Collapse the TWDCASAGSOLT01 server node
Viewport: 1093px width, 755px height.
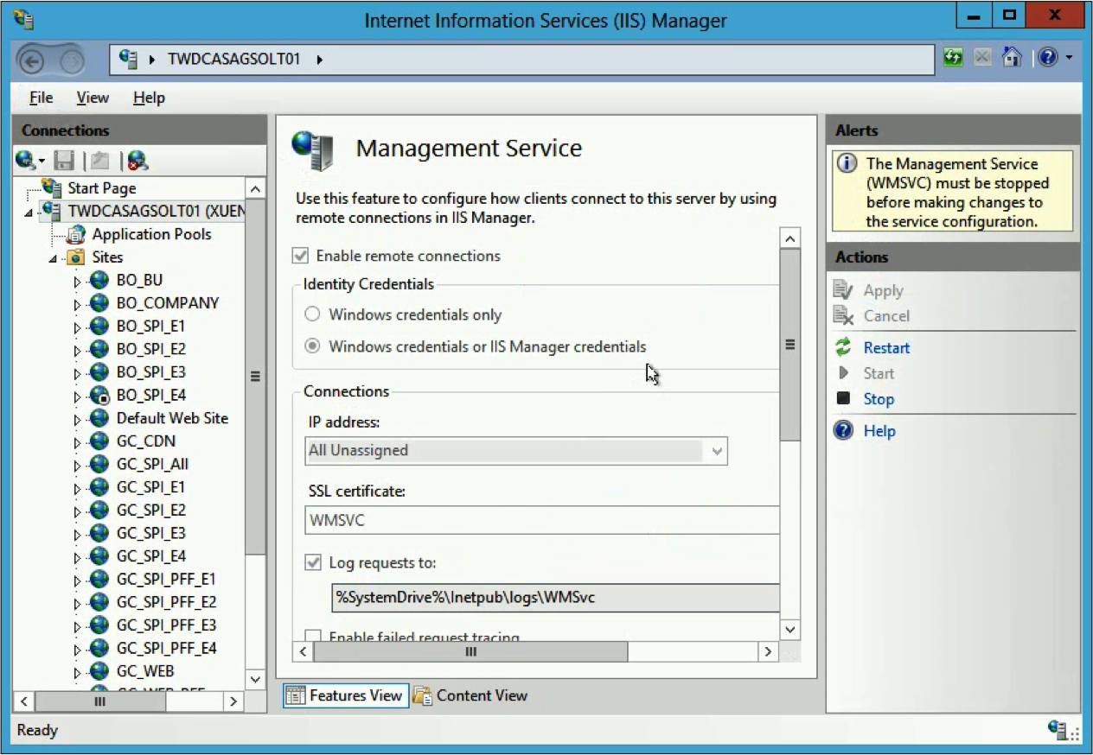[30, 213]
